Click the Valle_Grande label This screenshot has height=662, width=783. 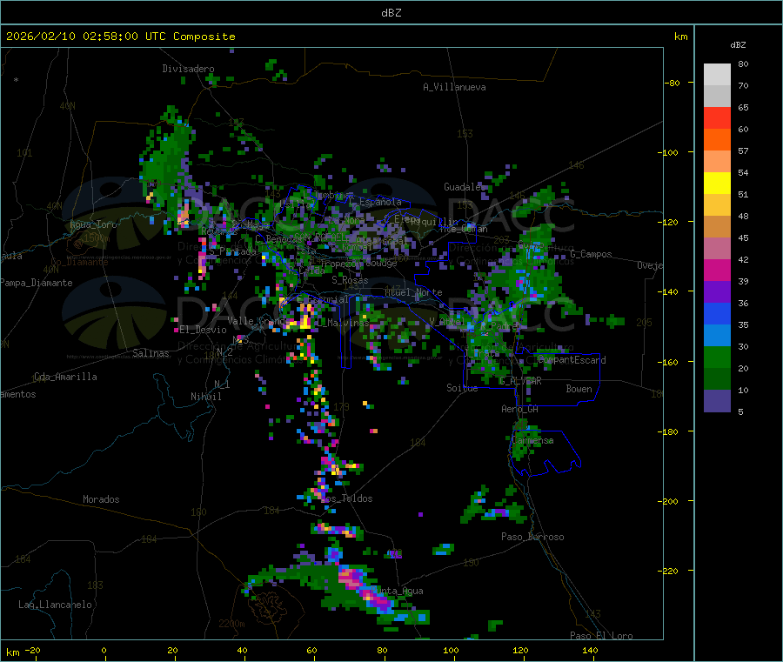tap(258, 321)
